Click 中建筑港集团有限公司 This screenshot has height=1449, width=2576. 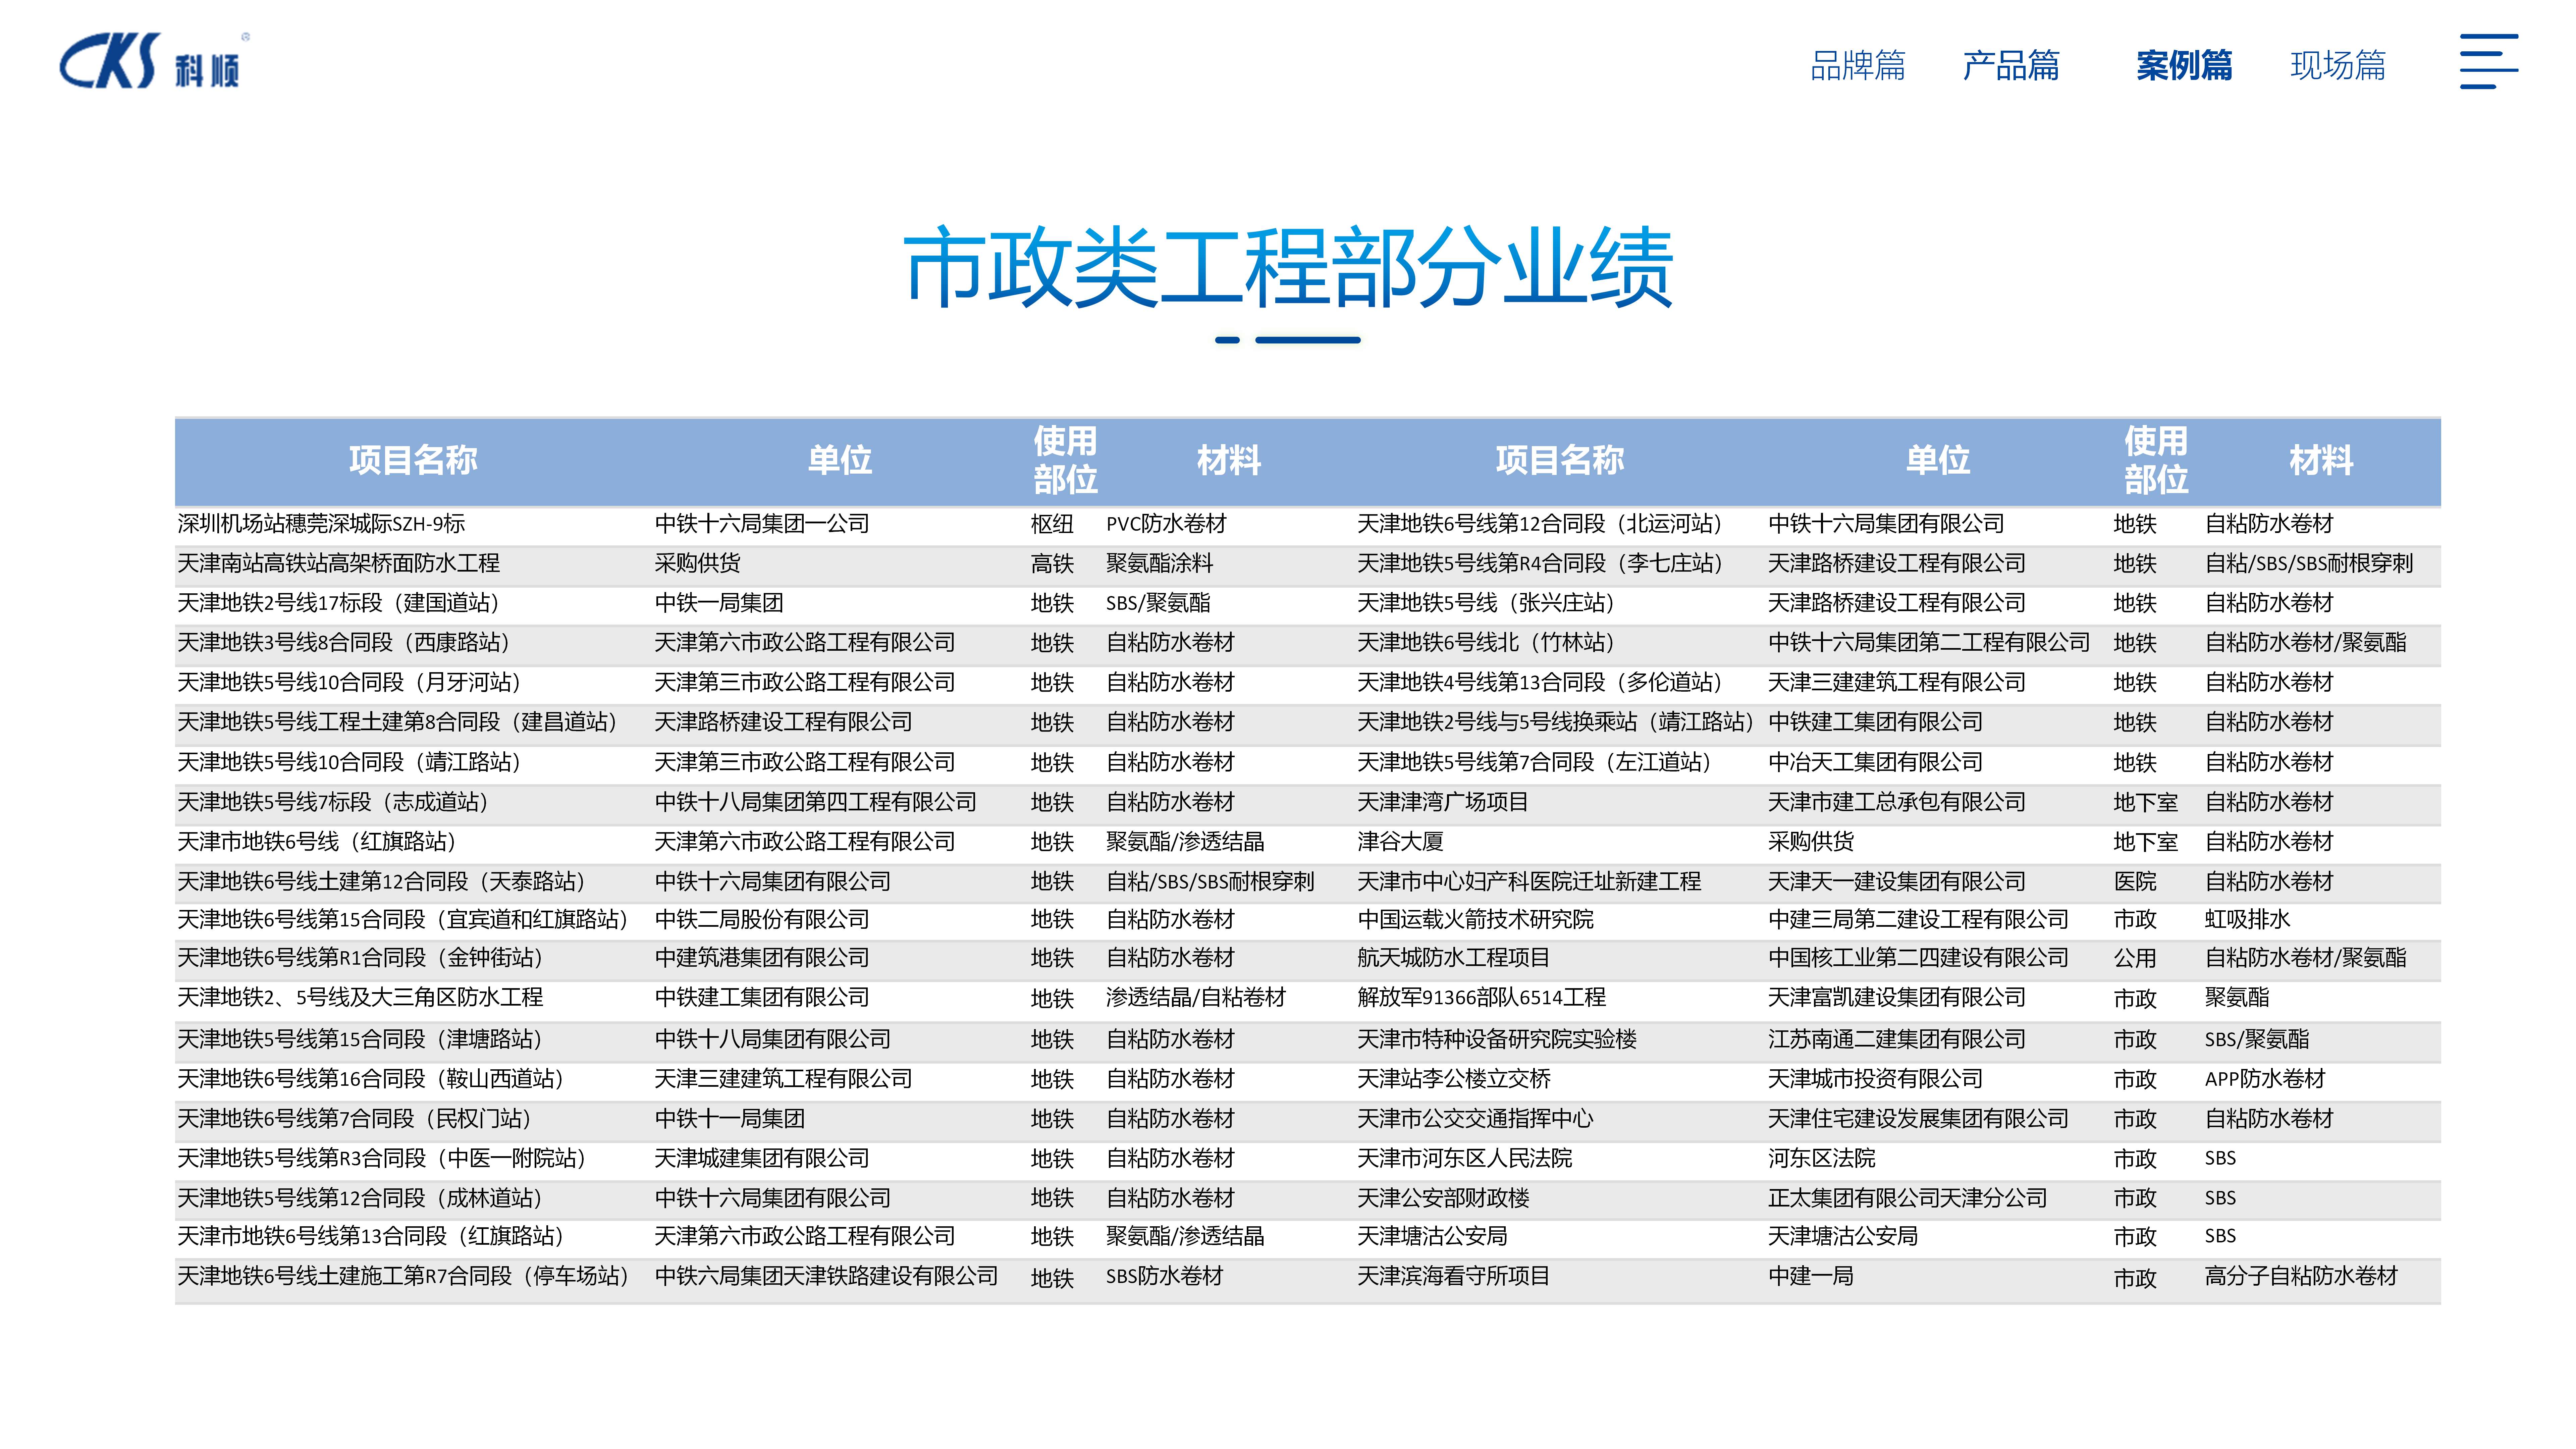click(762, 958)
